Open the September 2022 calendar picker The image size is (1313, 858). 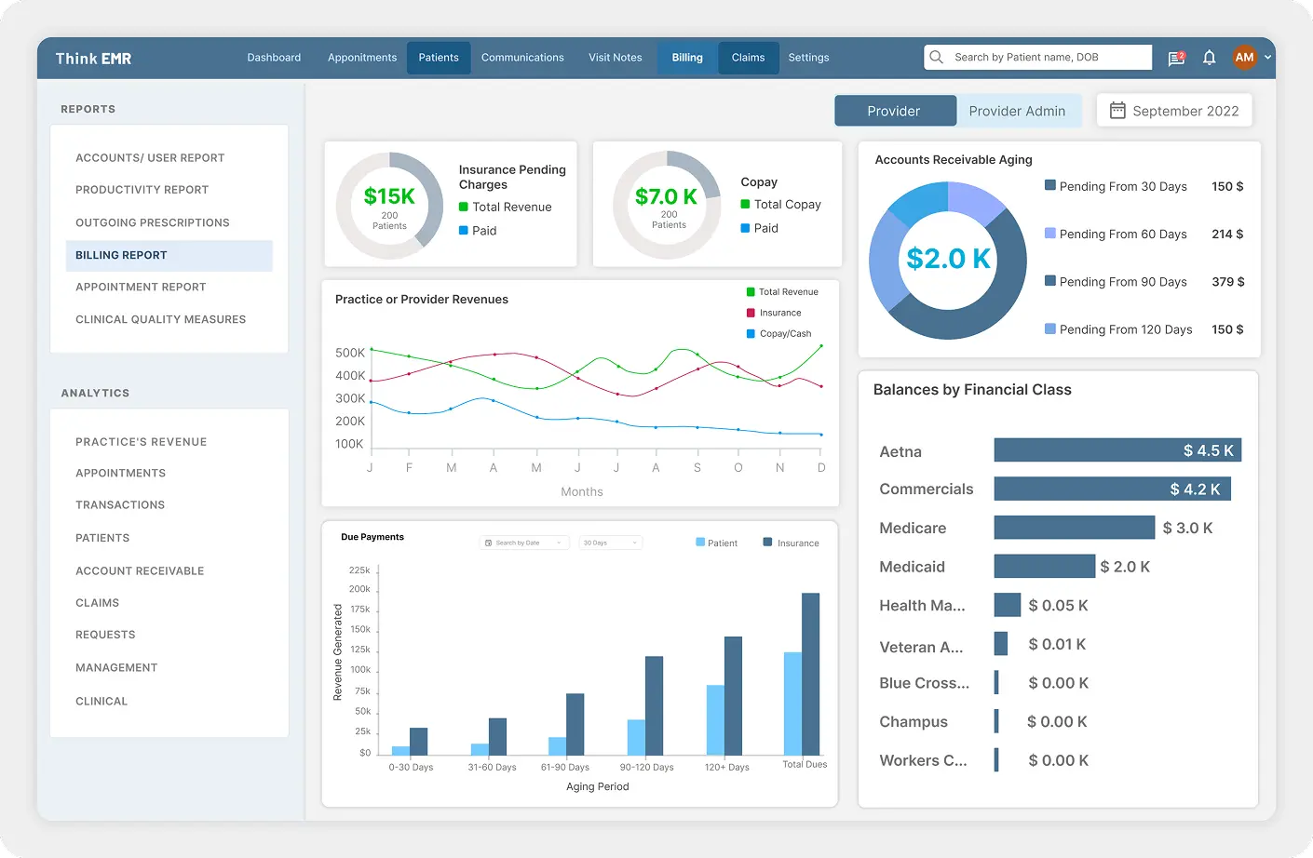point(1173,110)
